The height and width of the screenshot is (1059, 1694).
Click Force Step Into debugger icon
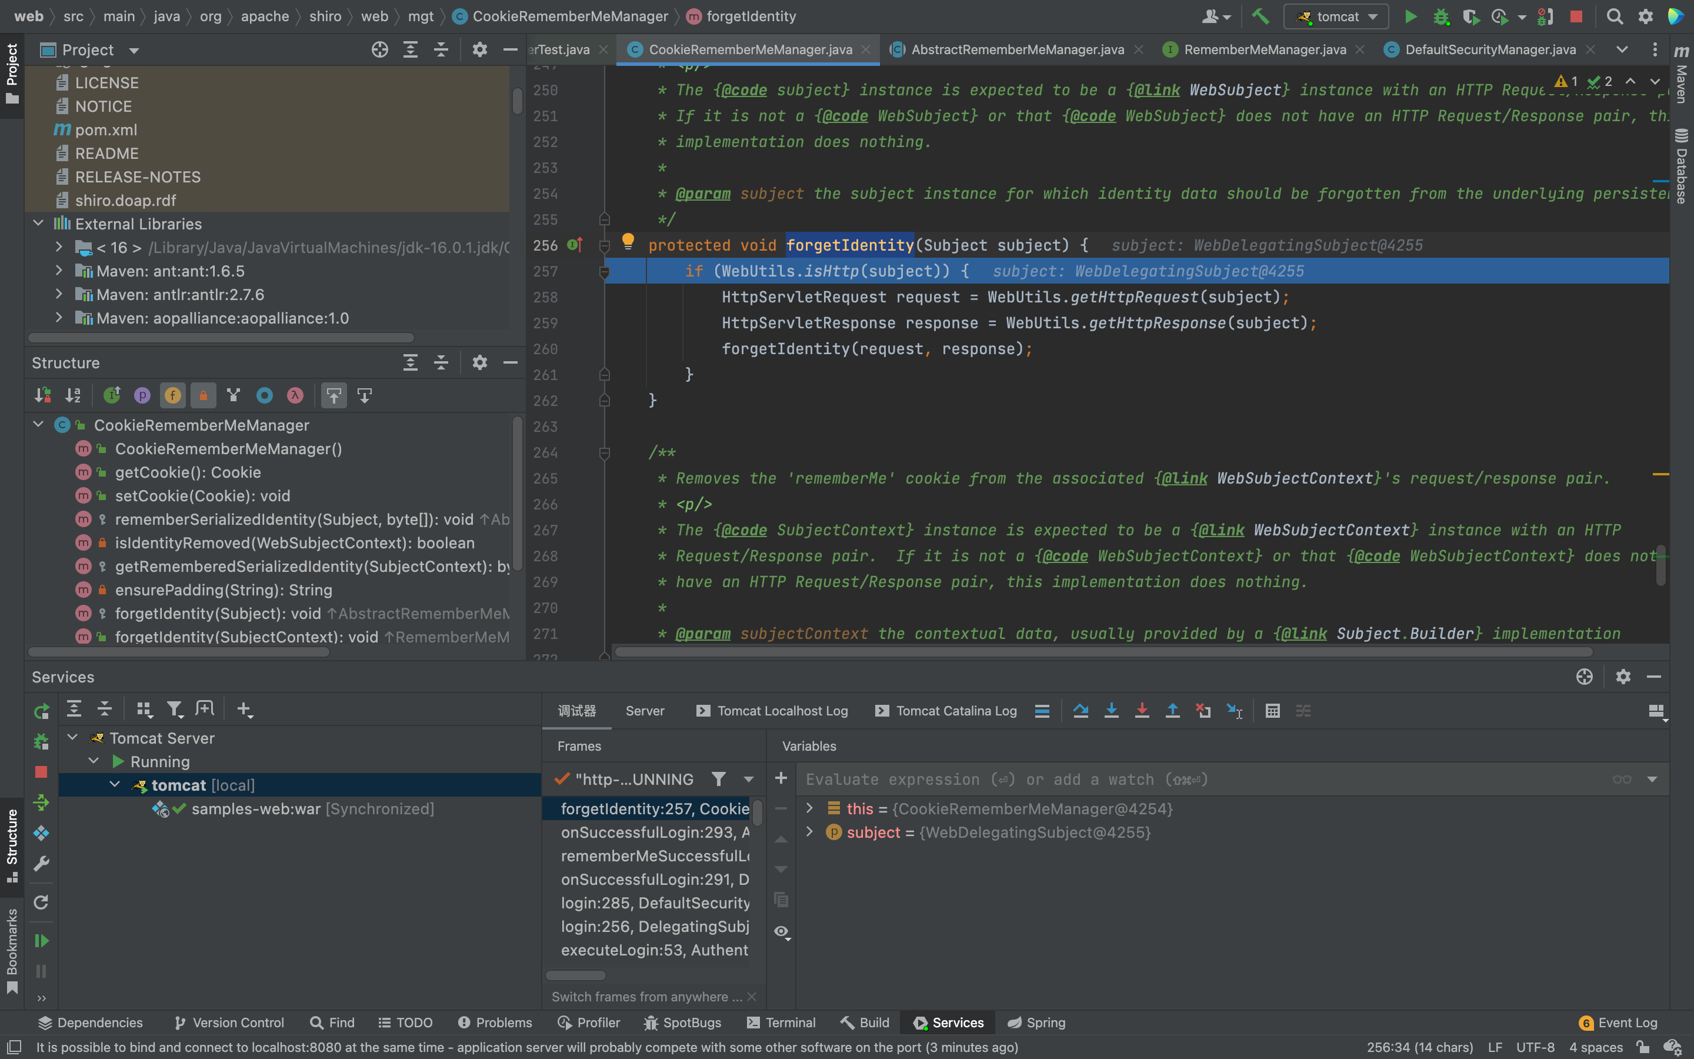pyautogui.click(x=1142, y=711)
